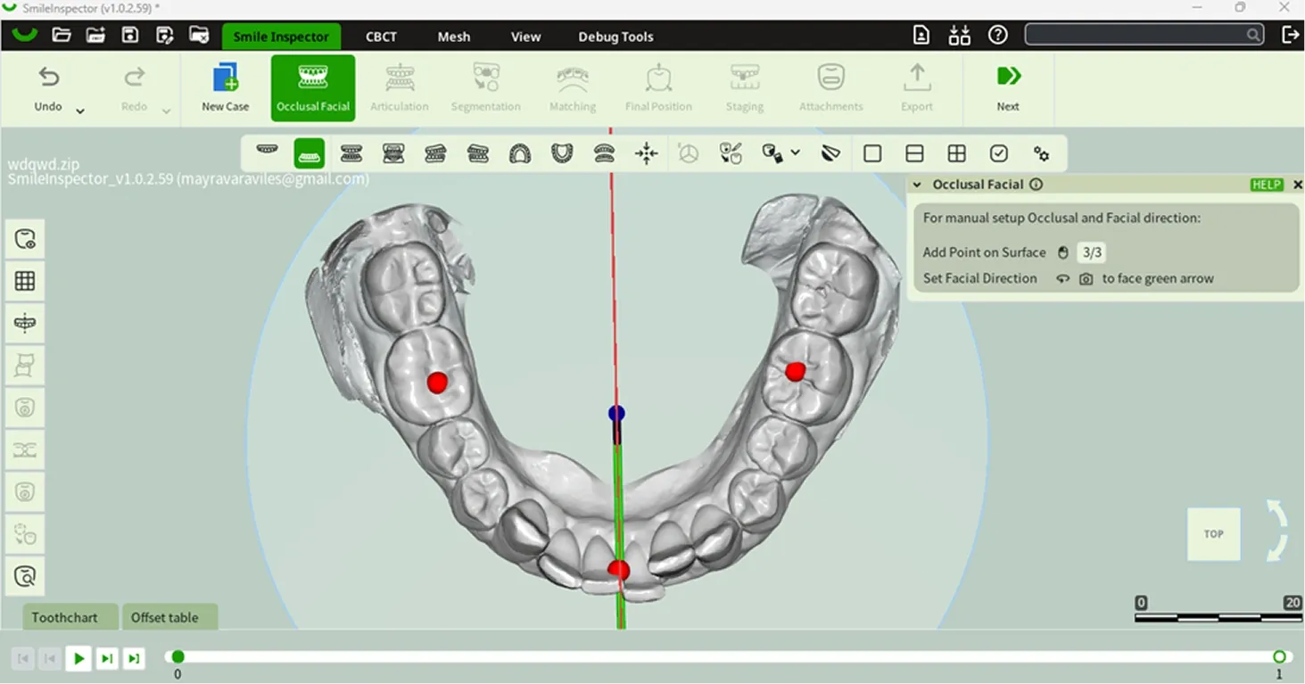Click the tooth with brush tool icon
The height and width of the screenshot is (684, 1305).
click(x=731, y=153)
